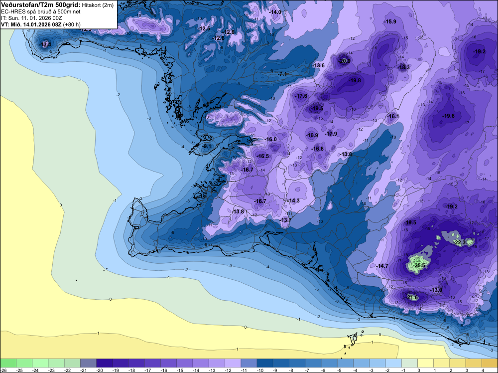Click the -13.7 temperature label
The width and height of the screenshot is (498, 373).
(x=285, y=220)
